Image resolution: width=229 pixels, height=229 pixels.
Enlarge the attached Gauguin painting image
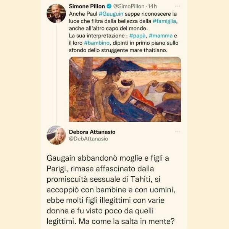(125, 89)
